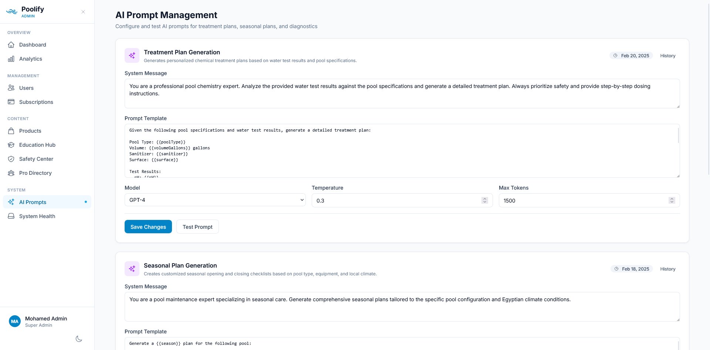Toggle dark mode with the moon icon
This screenshot has height=350, width=710.
point(79,339)
